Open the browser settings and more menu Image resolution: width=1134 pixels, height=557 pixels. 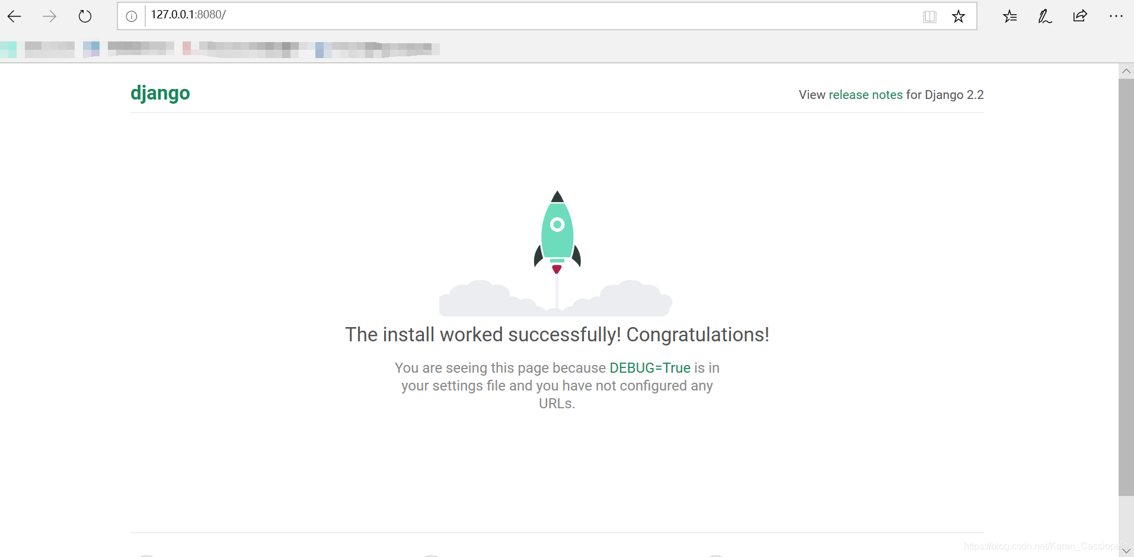[x=1116, y=17]
